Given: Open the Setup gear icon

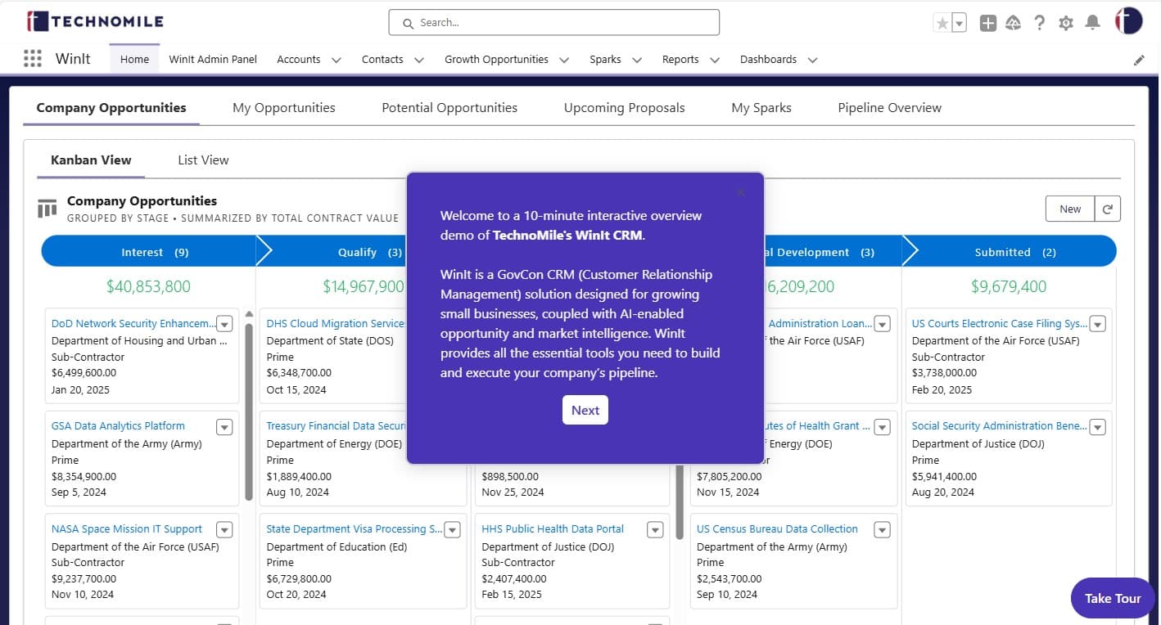Looking at the screenshot, I should pyautogui.click(x=1065, y=23).
